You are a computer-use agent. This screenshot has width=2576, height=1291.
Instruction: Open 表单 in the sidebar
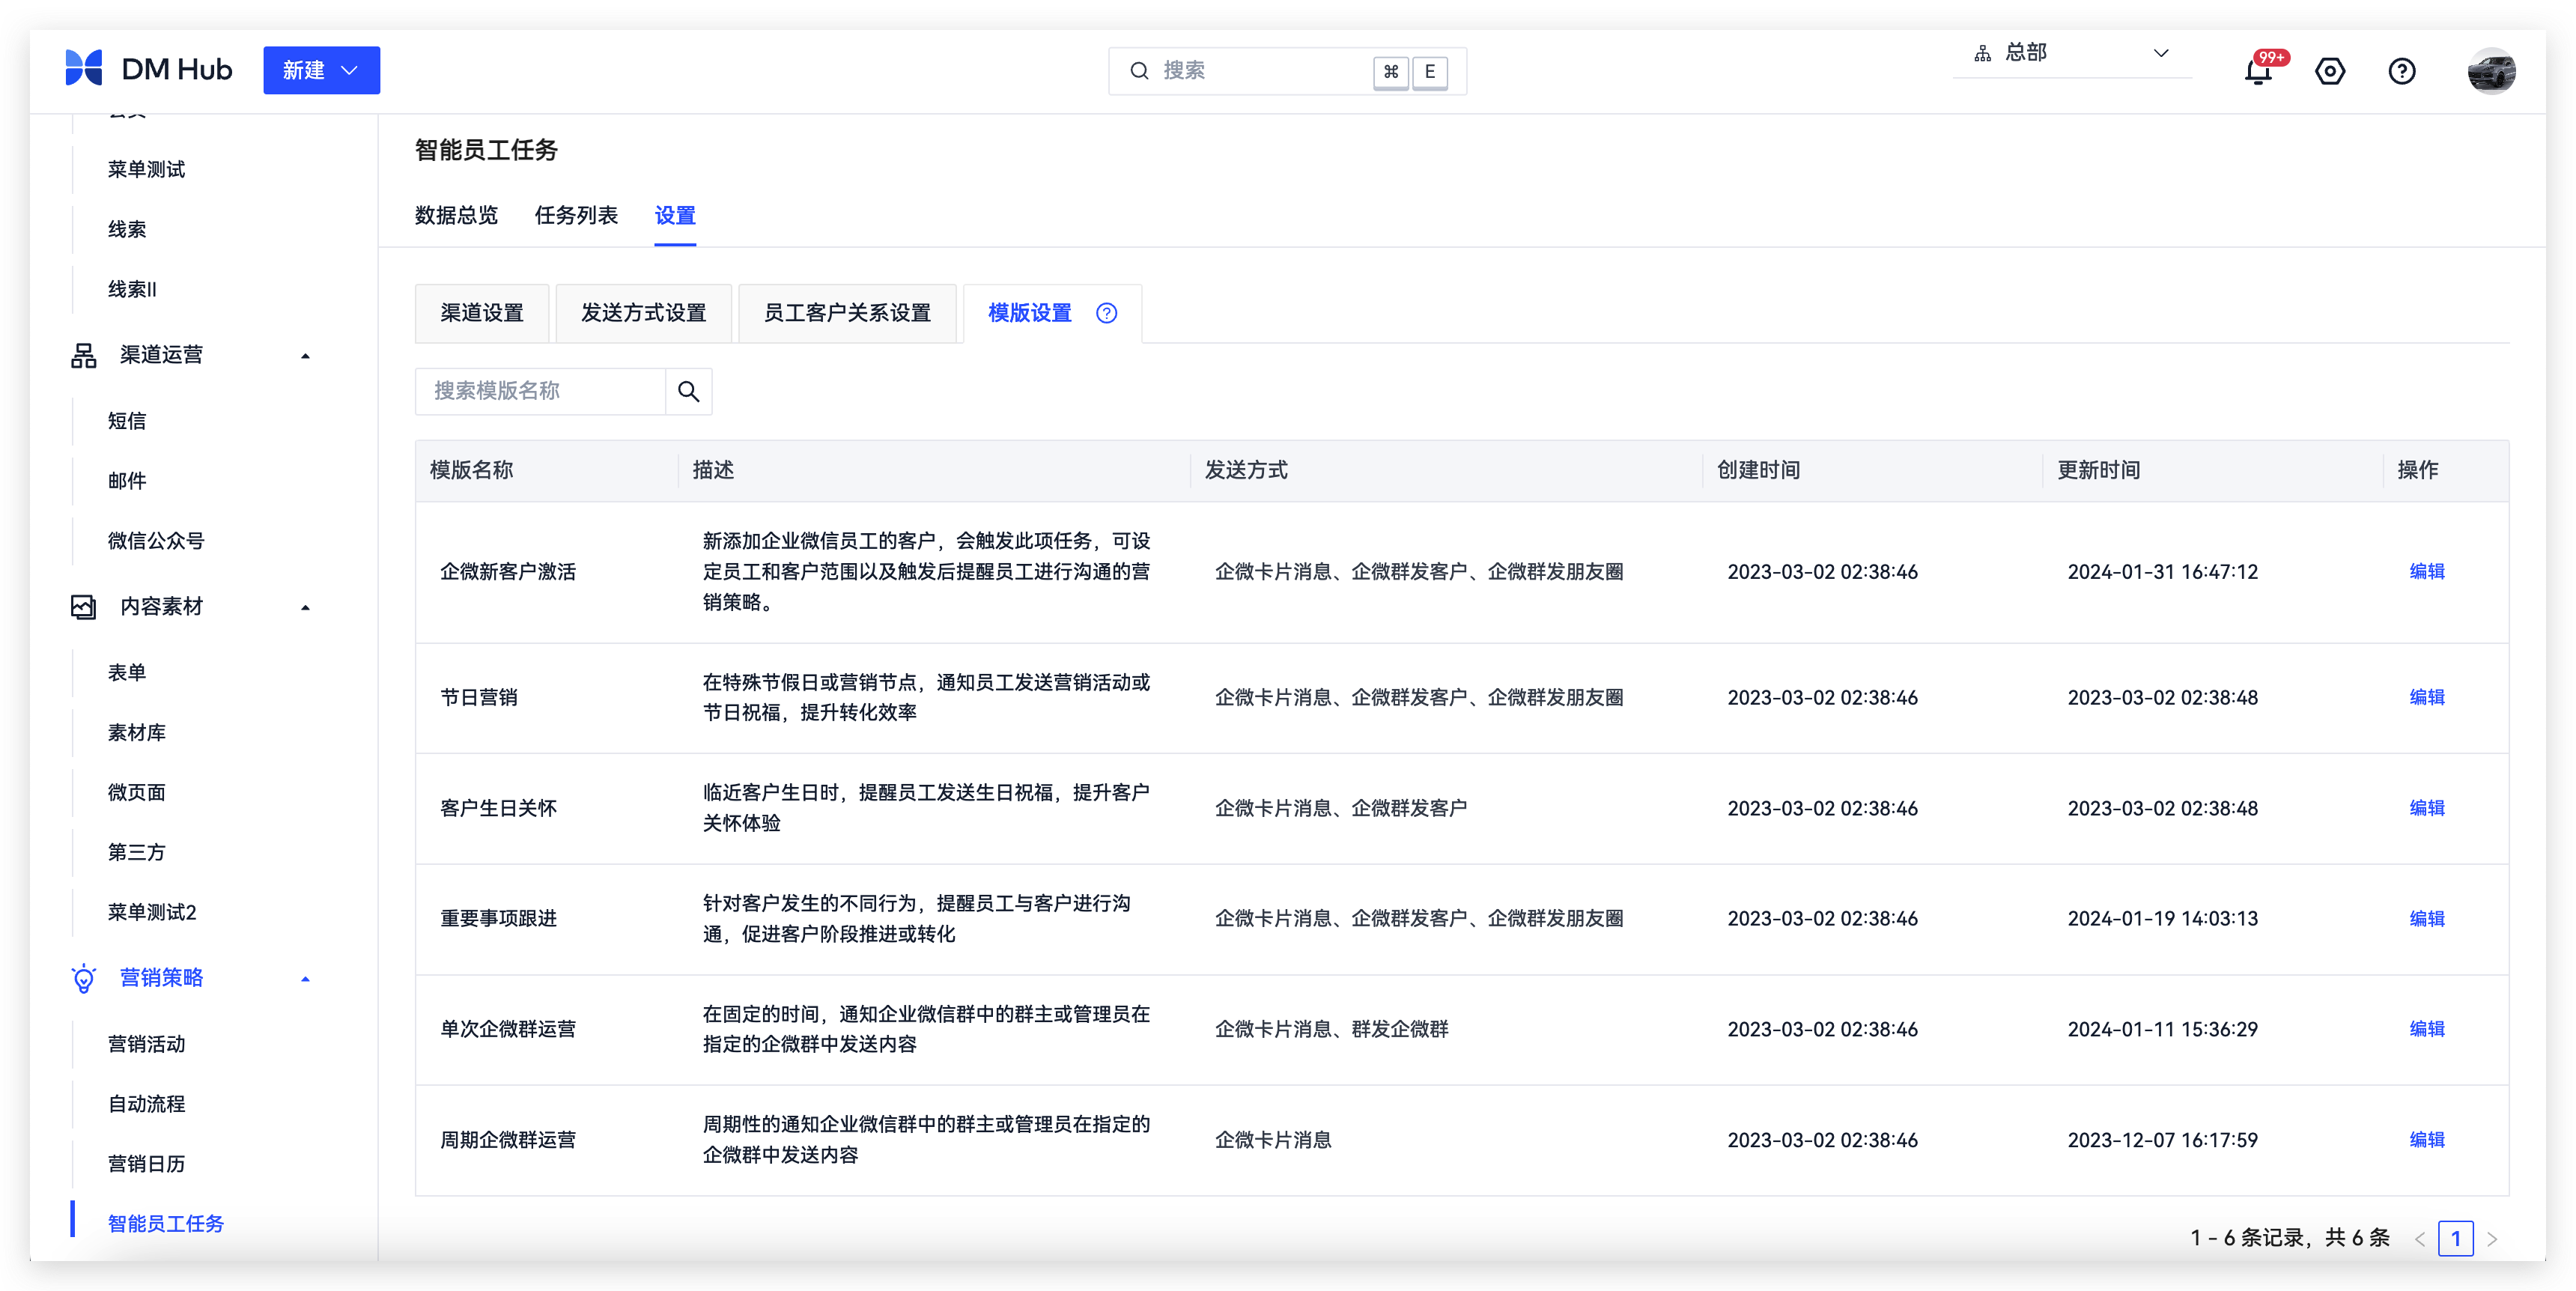pyautogui.click(x=127, y=673)
